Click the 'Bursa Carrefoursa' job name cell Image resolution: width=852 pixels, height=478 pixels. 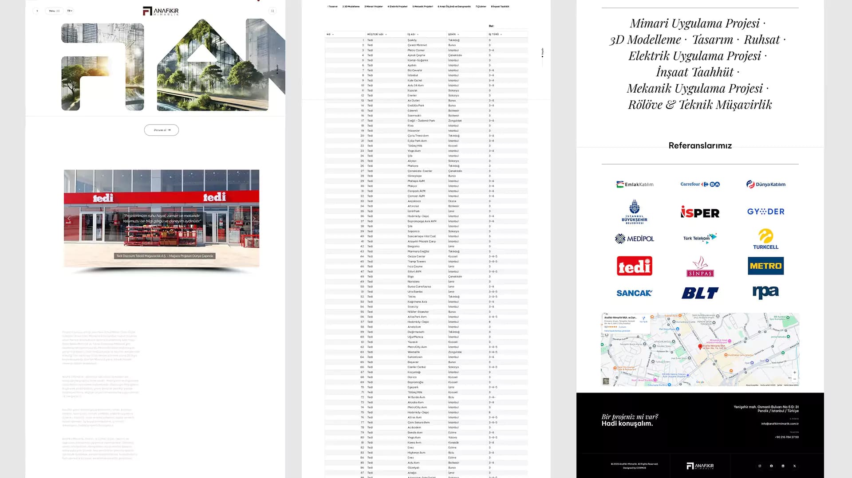point(419,287)
